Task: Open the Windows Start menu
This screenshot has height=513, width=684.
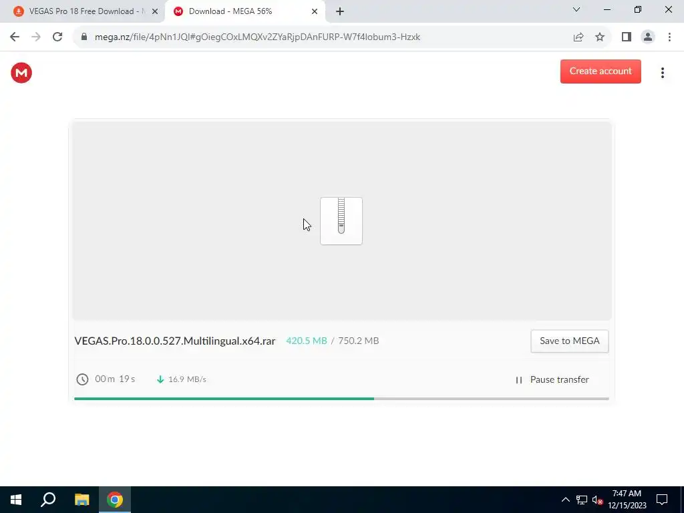Action: pyautogui.click(x=16, y=500)
